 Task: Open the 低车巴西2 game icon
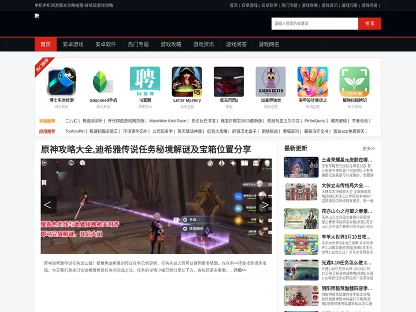(x=229, y=81)
